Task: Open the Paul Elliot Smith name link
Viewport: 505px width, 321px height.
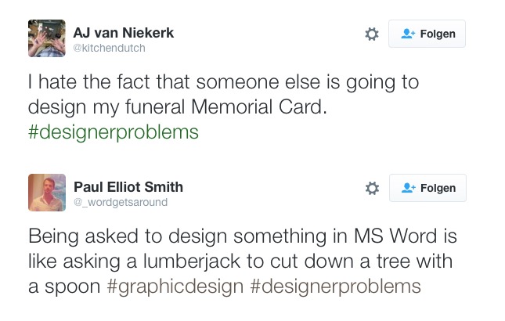Action: tap(128, 186)
